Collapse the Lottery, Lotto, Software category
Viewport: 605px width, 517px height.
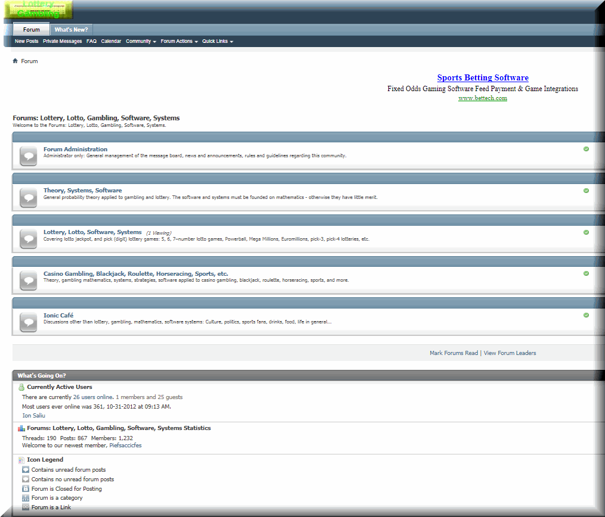[x=586, y=232]
